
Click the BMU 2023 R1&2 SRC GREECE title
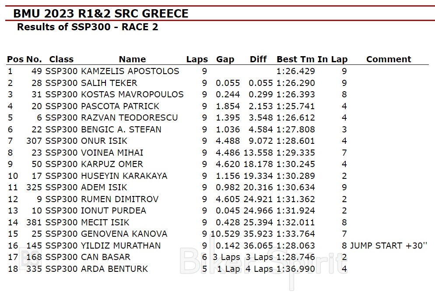click(x=101, y=14)
